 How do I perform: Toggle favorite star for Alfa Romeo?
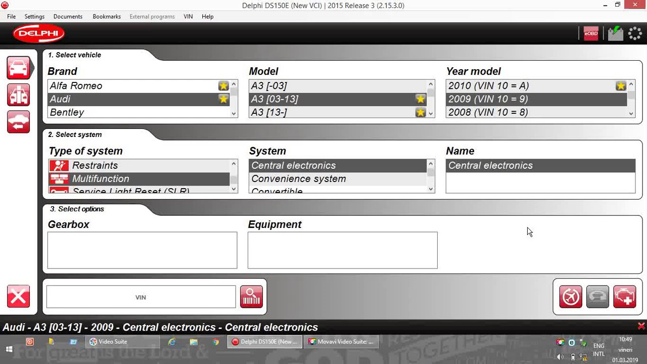pyautogui.click(x=223, y=86)
